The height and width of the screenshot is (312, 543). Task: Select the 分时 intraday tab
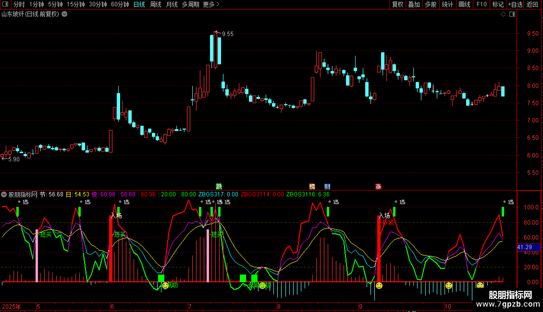(19, 5)
